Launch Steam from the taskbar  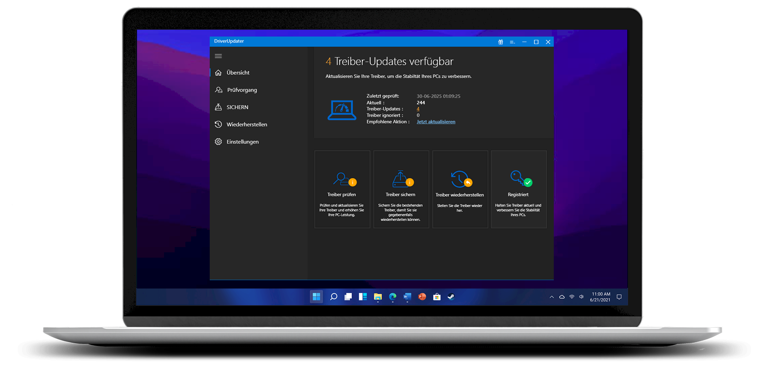click(451, 297)
